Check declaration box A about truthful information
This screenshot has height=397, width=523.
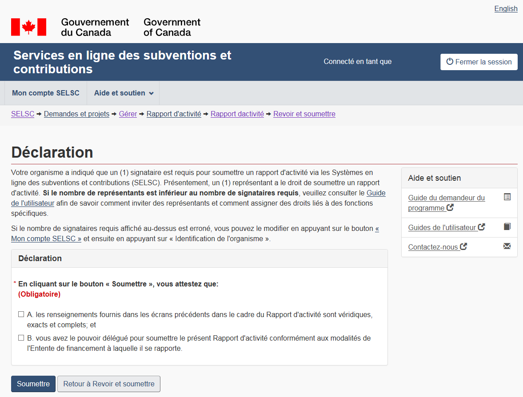coord(21,314)
